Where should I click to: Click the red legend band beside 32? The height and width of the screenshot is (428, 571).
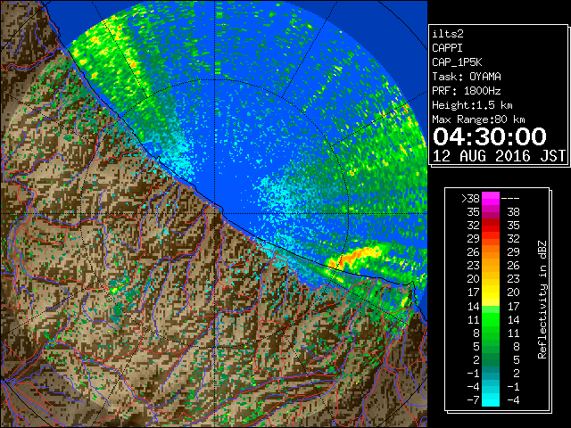(491, 226)
